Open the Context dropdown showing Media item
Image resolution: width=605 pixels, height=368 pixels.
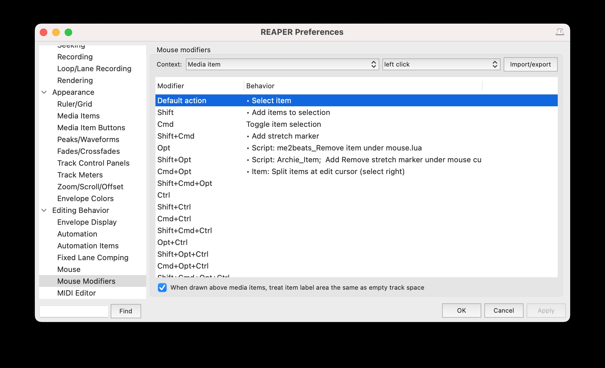282,64
